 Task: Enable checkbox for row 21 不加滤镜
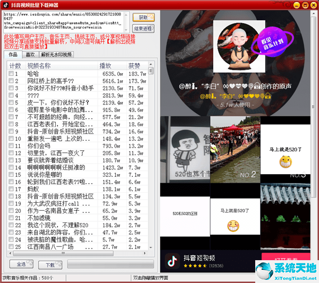click(x=11, y=218)
